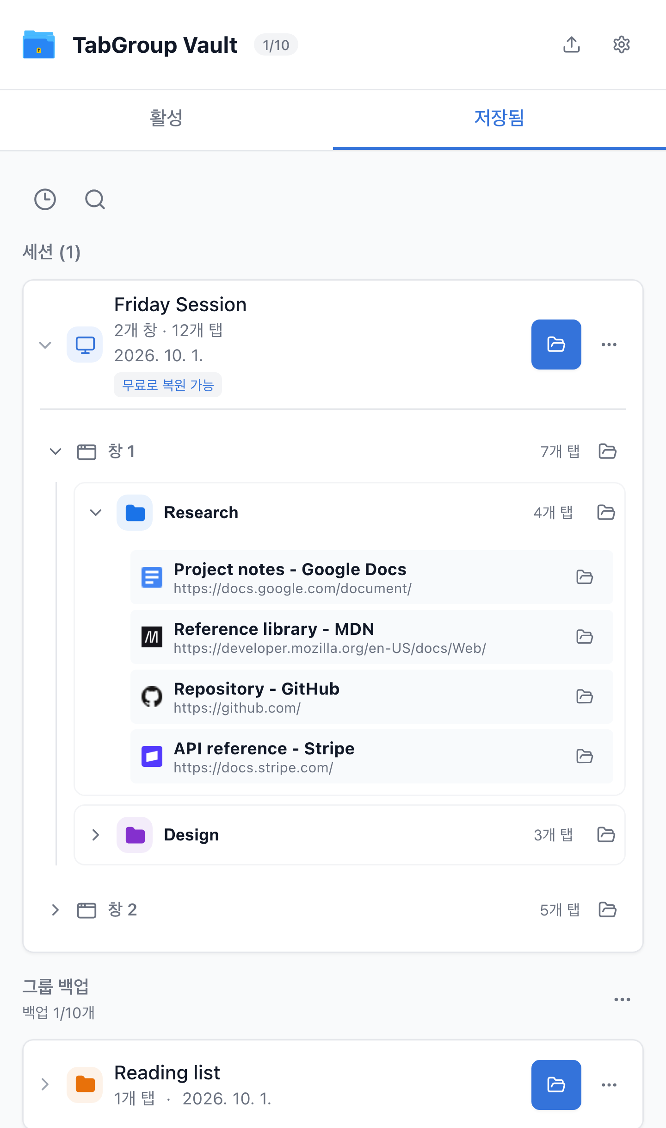Click the 세션 (1) heading
Image resolution: width=666 pixels, height=1128 pixels.
51,252
